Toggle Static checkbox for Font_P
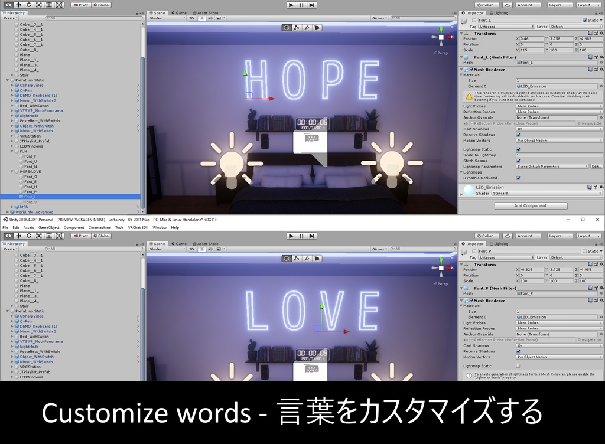This screenshot has height=444, width=605. [585, 252]
